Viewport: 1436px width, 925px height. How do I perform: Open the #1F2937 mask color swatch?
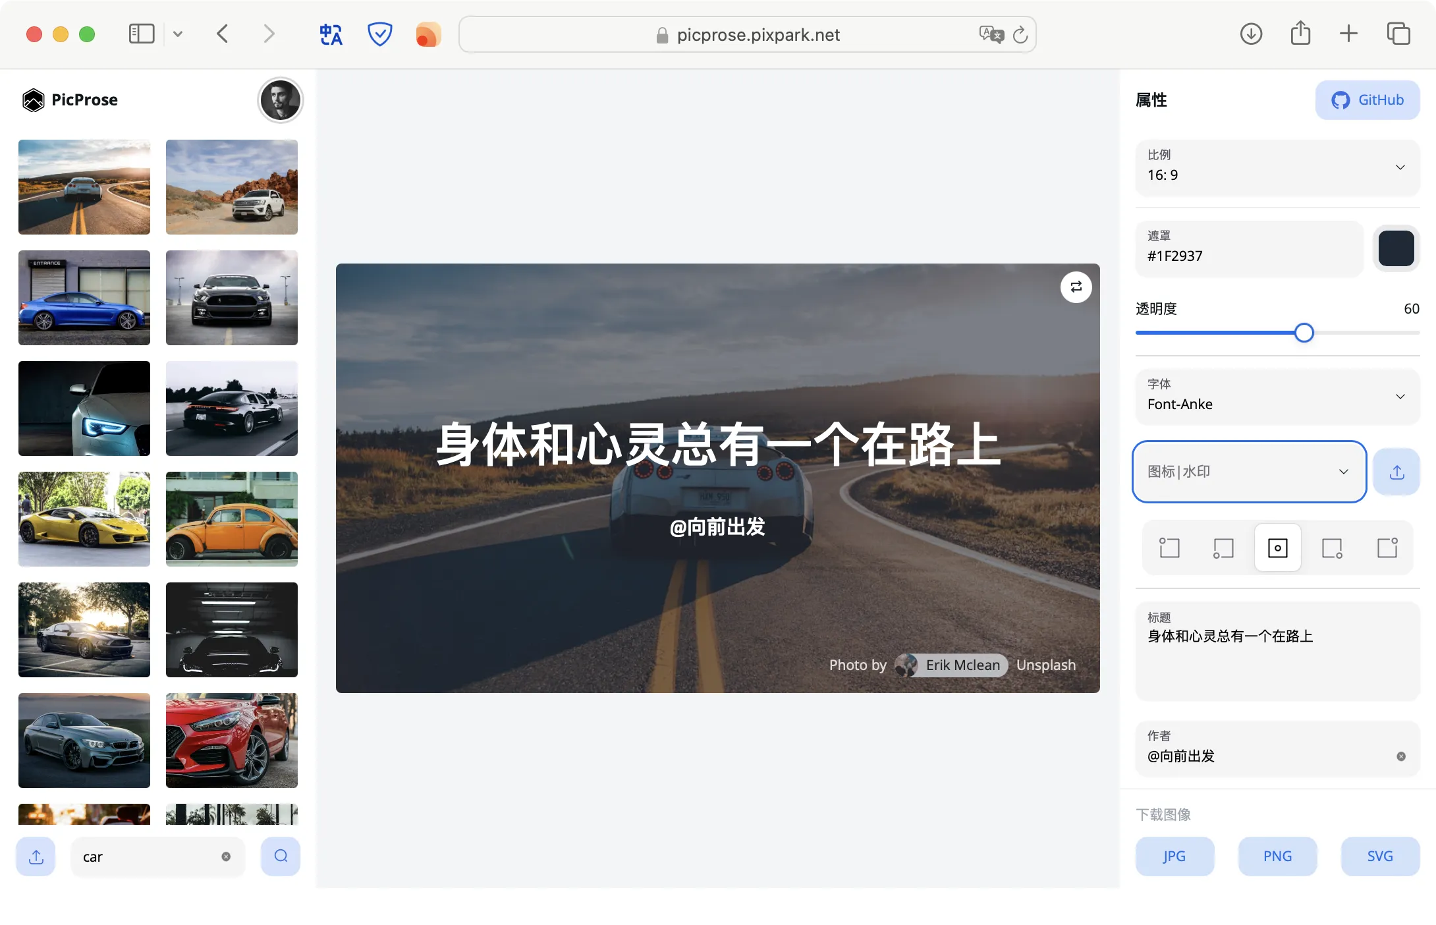[1396, 248]
